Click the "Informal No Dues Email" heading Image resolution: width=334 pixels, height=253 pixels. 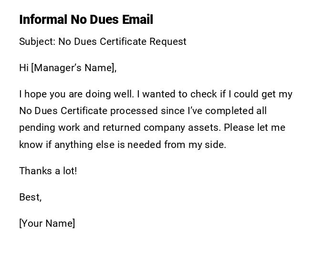tap(86, 20)
